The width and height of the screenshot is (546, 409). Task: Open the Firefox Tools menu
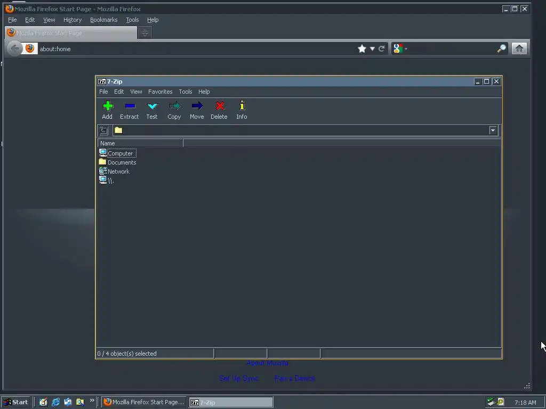(132, 20)
